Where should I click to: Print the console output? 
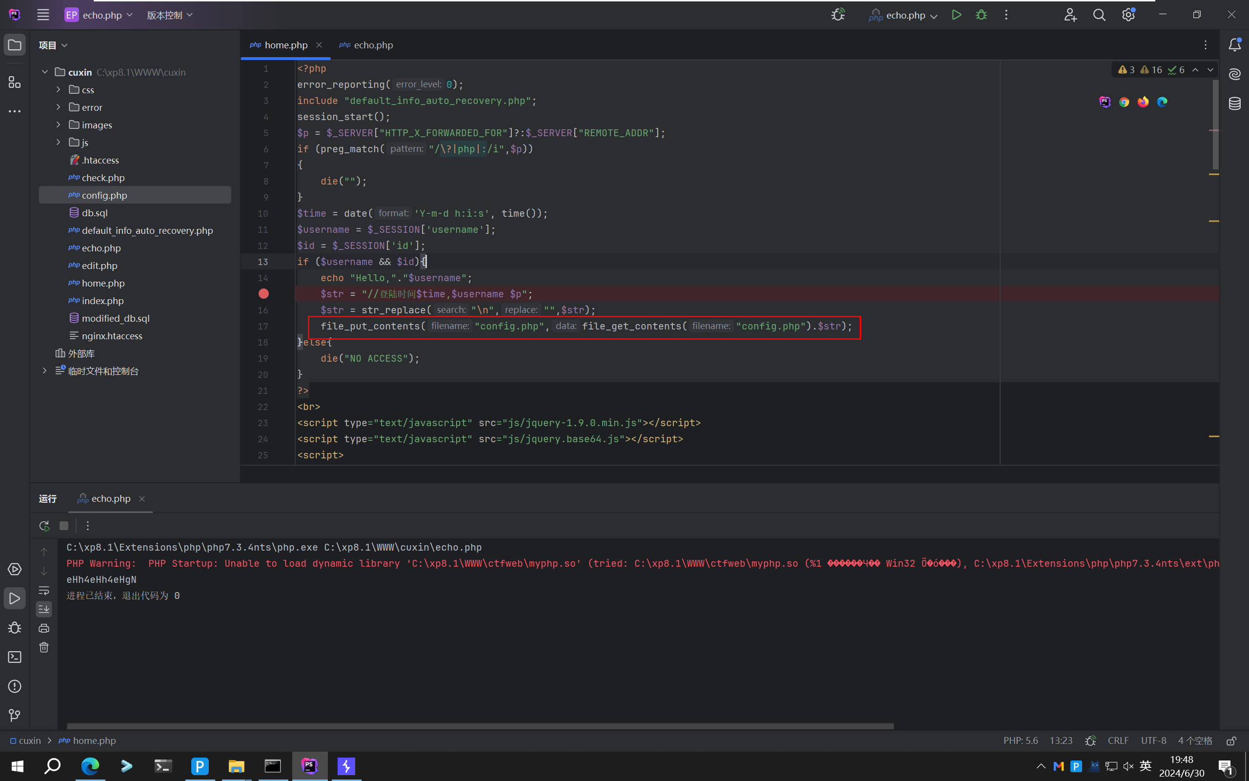pyautogui.click(x=44, y=628)
